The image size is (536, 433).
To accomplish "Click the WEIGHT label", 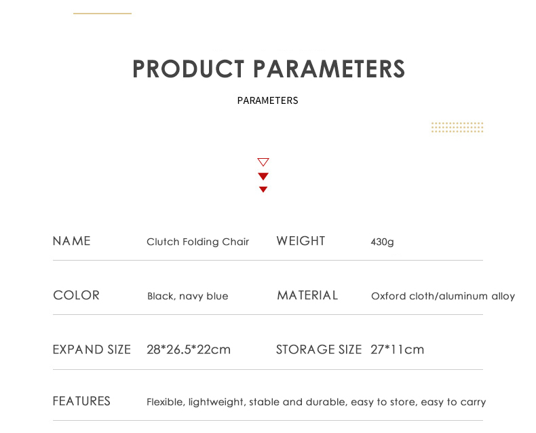I will click(301, 241).
